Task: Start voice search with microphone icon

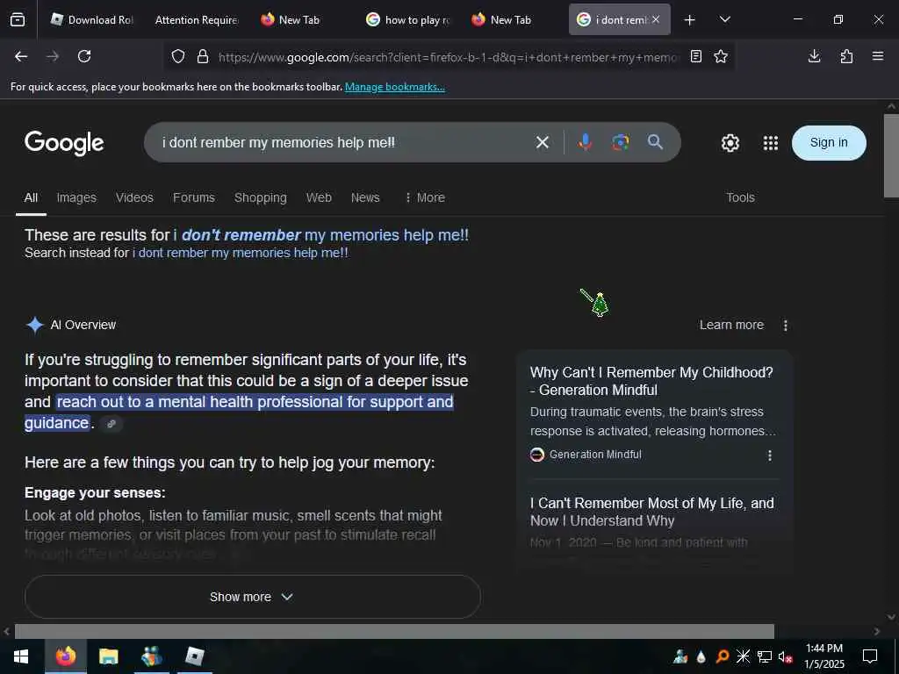Action: (585, 142)
